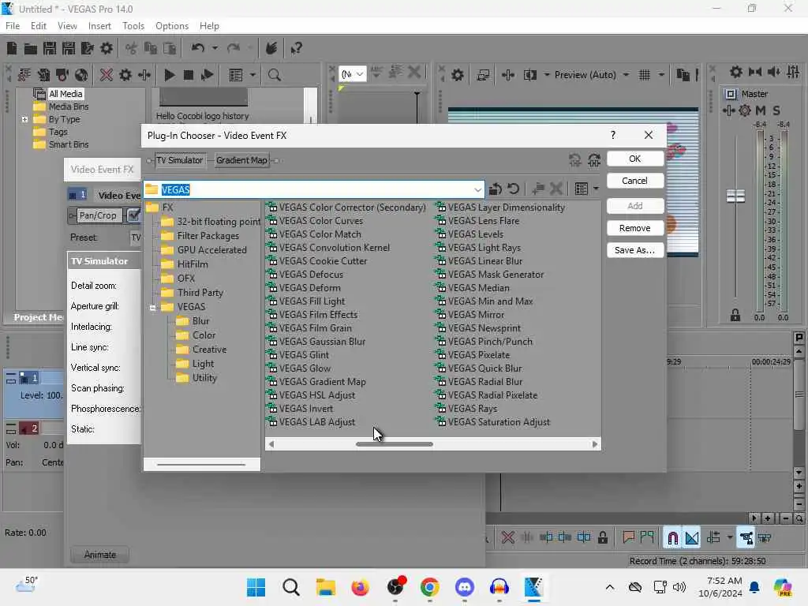Click OK in Plug-In Chooser

(x=635, y=159)
